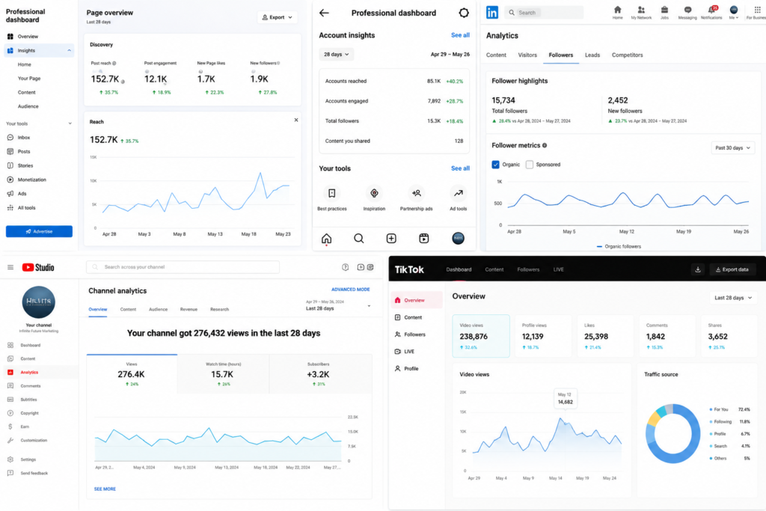Switch to YouTube Audience tab
The height and width of the screenshot is (511, 766).
point(158,309)
